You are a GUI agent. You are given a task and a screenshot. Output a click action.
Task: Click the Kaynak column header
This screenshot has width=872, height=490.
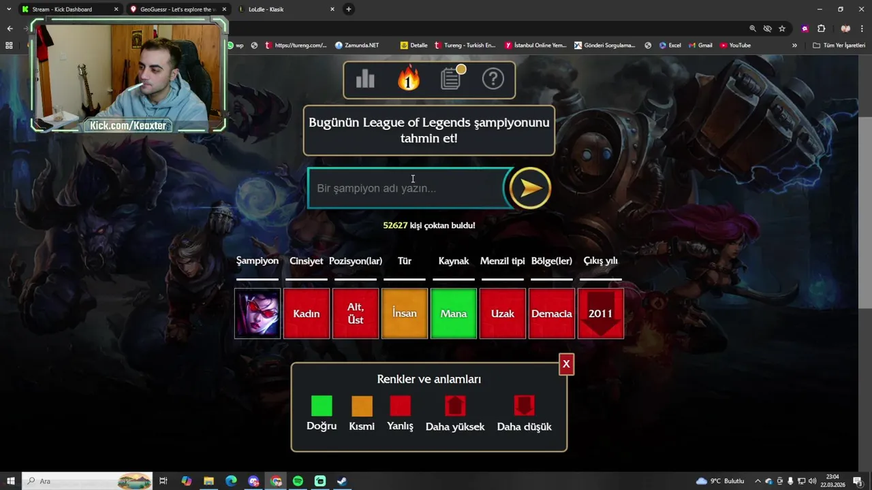pyautogui.click(x=454, y=261)
